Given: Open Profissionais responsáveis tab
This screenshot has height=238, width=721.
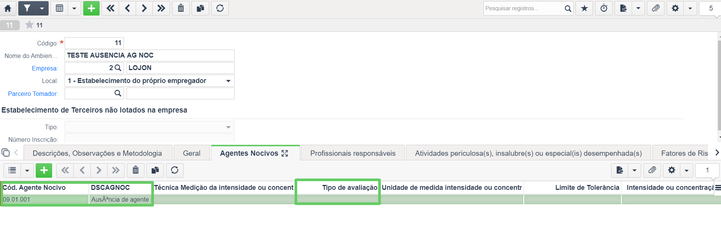Looking at the screenshot, I should pos(353,153).
